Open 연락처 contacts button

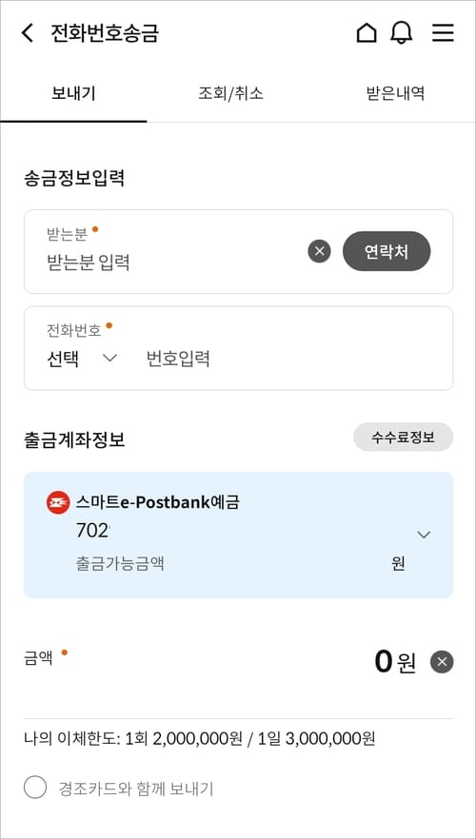point(387,251)
